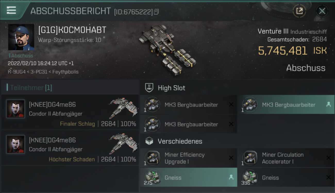Screen dimensions: 335x193
Task: Select the Höchster Schaden DG4me86 entry
Action: (70, 148)
